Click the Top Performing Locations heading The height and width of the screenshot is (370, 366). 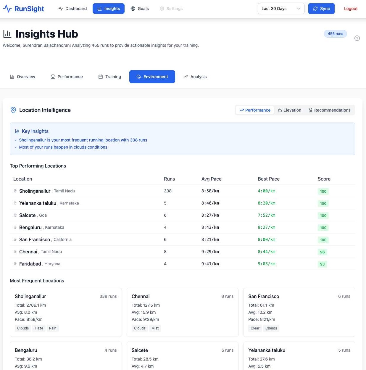click(x=38, y=166)
